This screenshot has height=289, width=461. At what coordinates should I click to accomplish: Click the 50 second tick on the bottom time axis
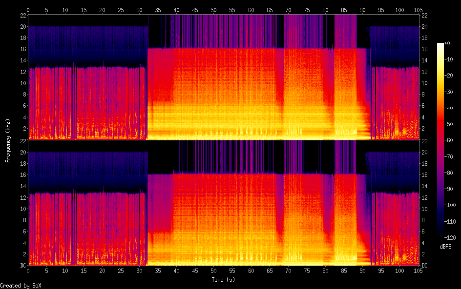[x=214, y=270]
